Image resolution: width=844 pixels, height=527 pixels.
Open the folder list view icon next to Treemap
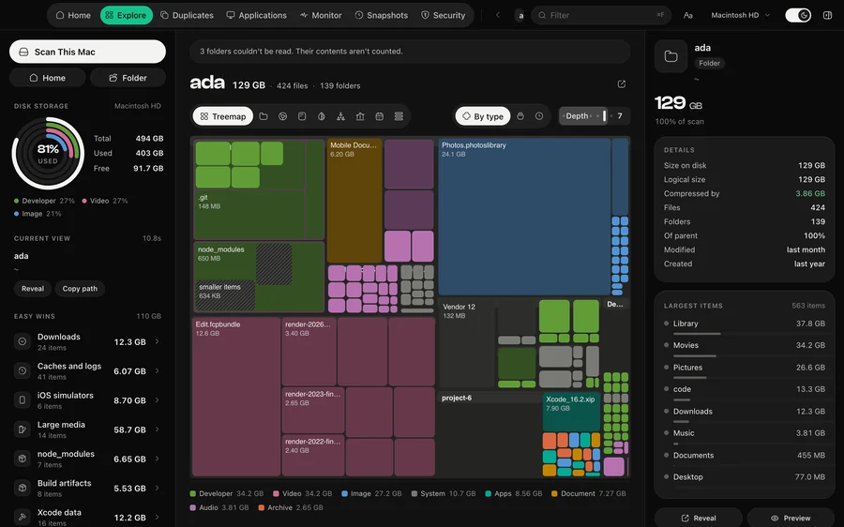264,116
